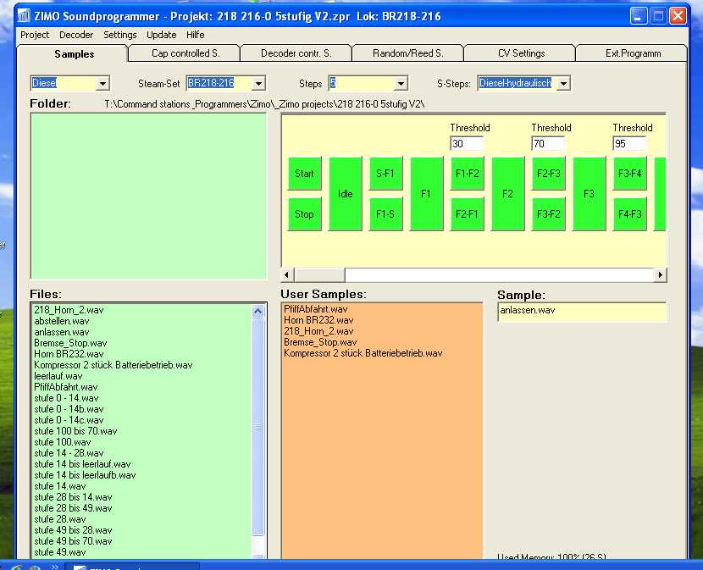Select stufe 49 bis 70.wav in Files list
The width and height of the screenshot is (703, 570).
point(73,541)
